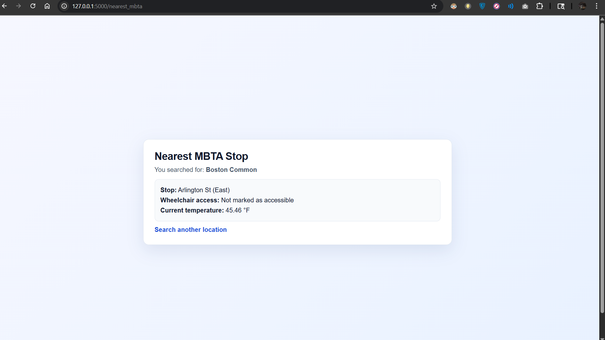The width and height of the screenshot is (605, 340).
Task: Click the vertical page scrollbar thumb
Action: coord(602,168)
